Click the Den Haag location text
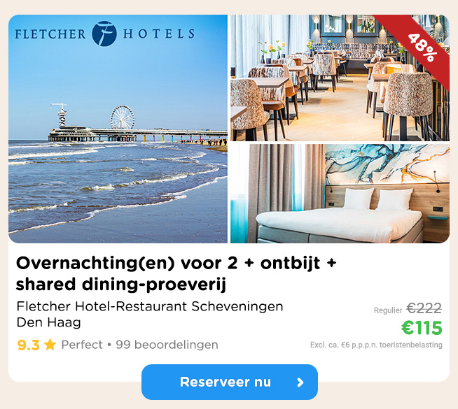Image resolution: width=458 pixels, height=409 pixels. (x=49, y=323)
